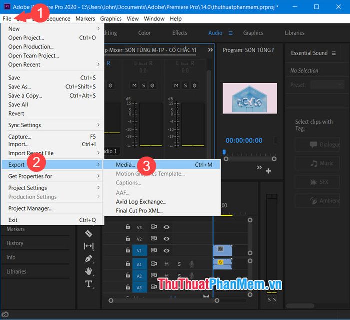Expand Get Properties for submenu
The image size is (350, 320).
point(53,176)
